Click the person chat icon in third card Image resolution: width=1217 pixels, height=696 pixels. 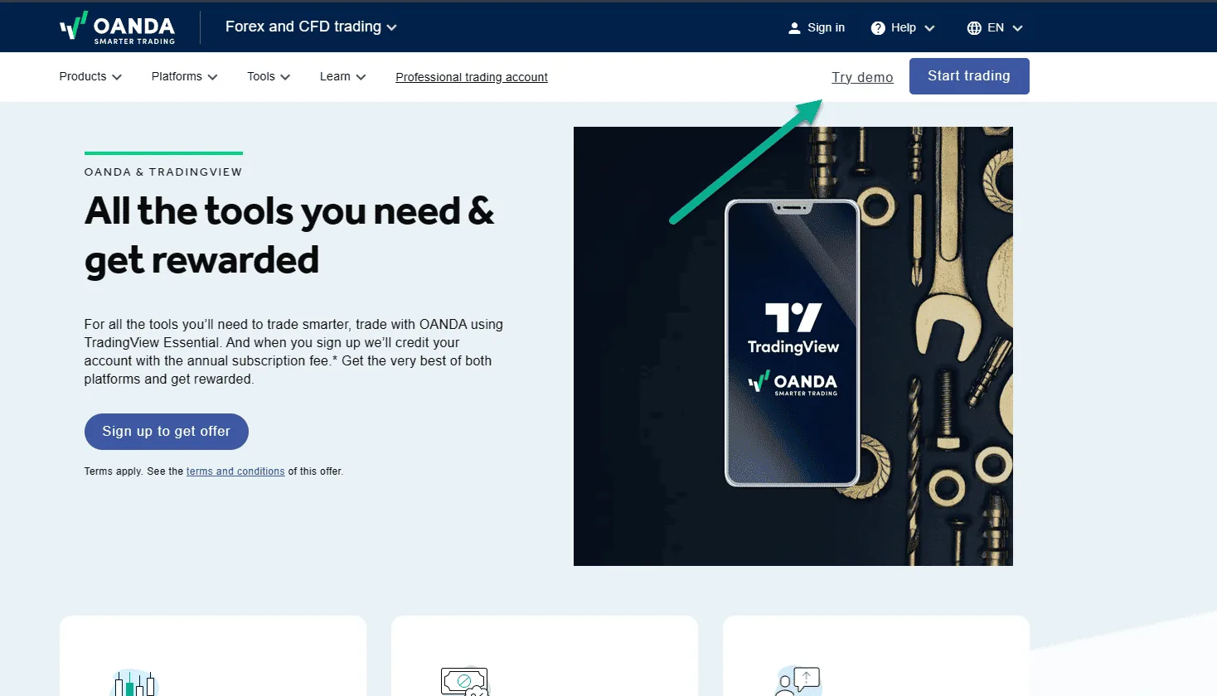[x=798, y=681]
